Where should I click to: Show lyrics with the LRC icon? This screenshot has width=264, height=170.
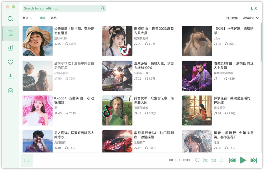point(205,160)
